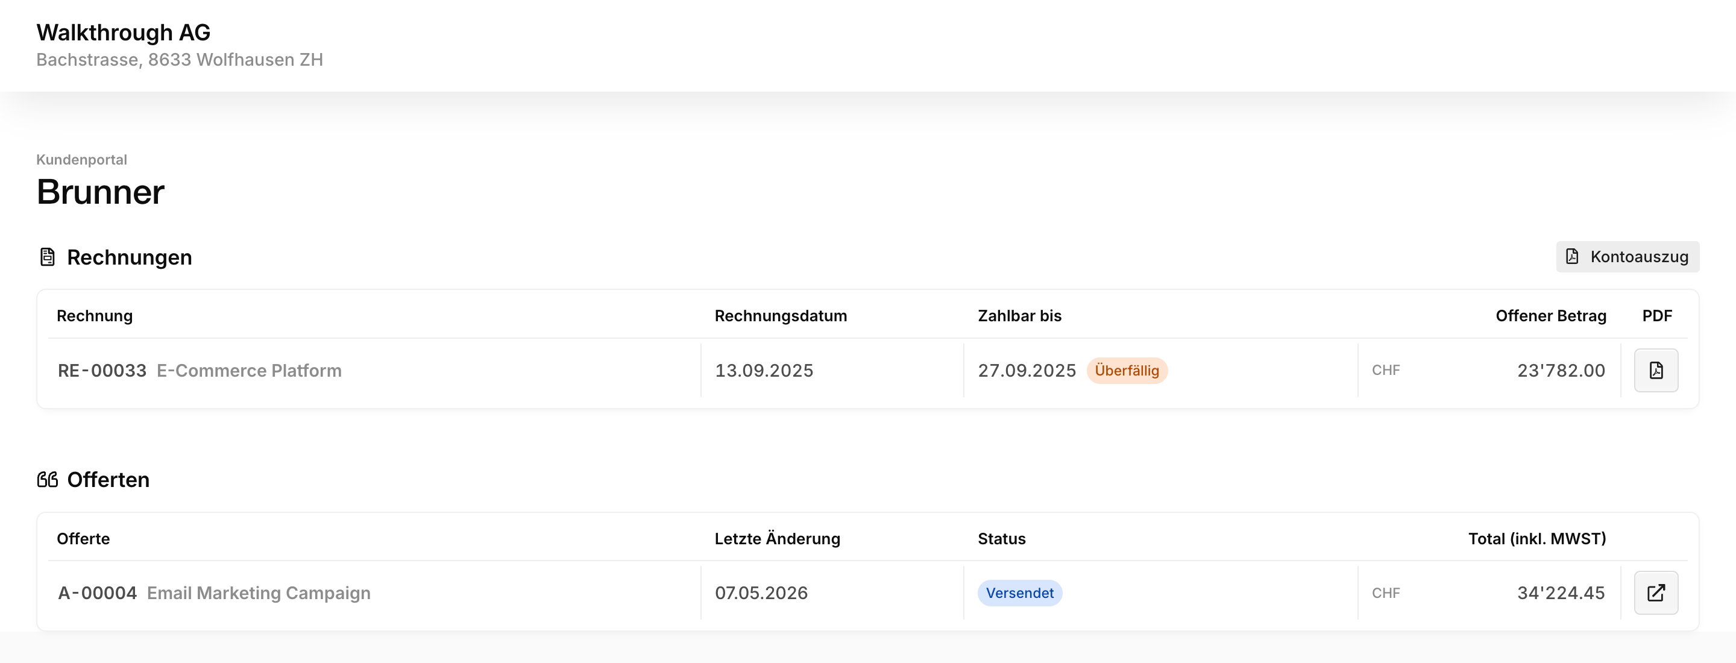Screen dimensions: 1736x663
Task: Select offer number A-00004
Action: (97, 593)
